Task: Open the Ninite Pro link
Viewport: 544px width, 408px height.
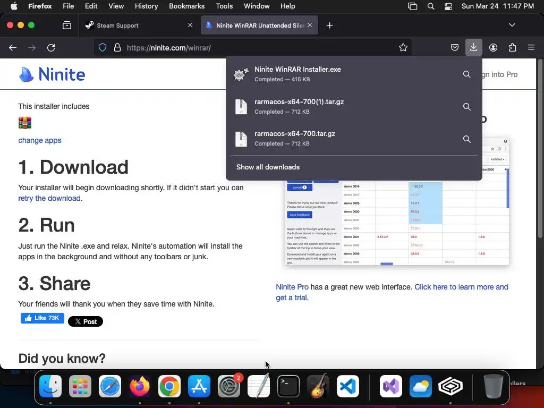Action: click(292, 287)
